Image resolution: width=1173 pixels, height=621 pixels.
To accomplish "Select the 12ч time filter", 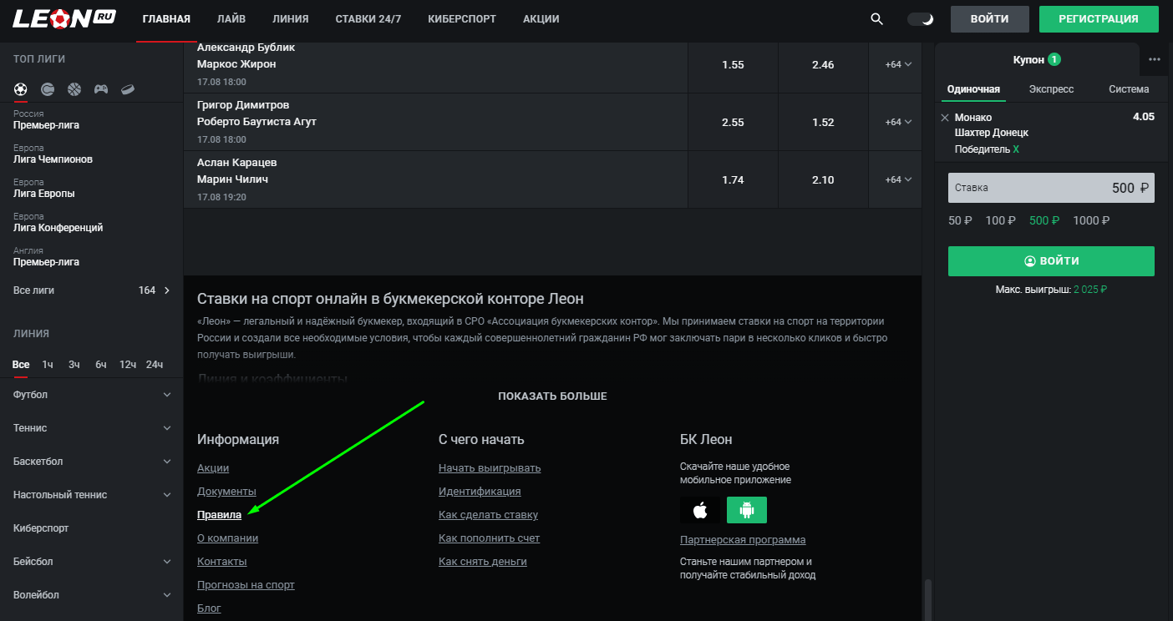I will click(128, 365).
